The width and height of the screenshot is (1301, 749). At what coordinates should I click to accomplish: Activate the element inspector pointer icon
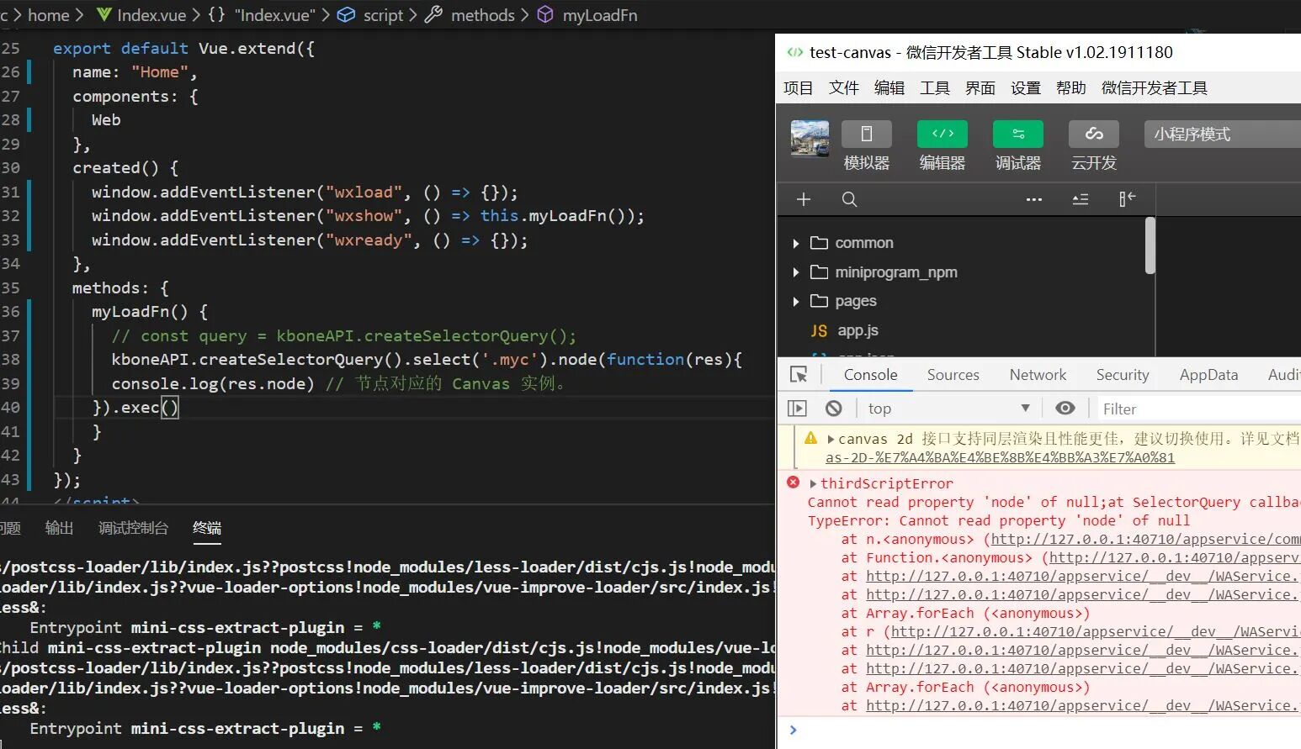point(799,375)
